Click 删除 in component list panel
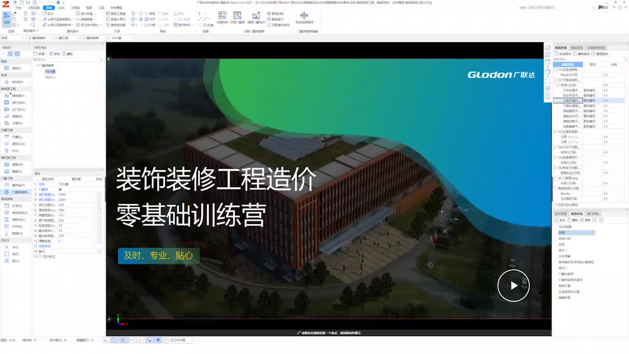 click(x=68, y=54)
